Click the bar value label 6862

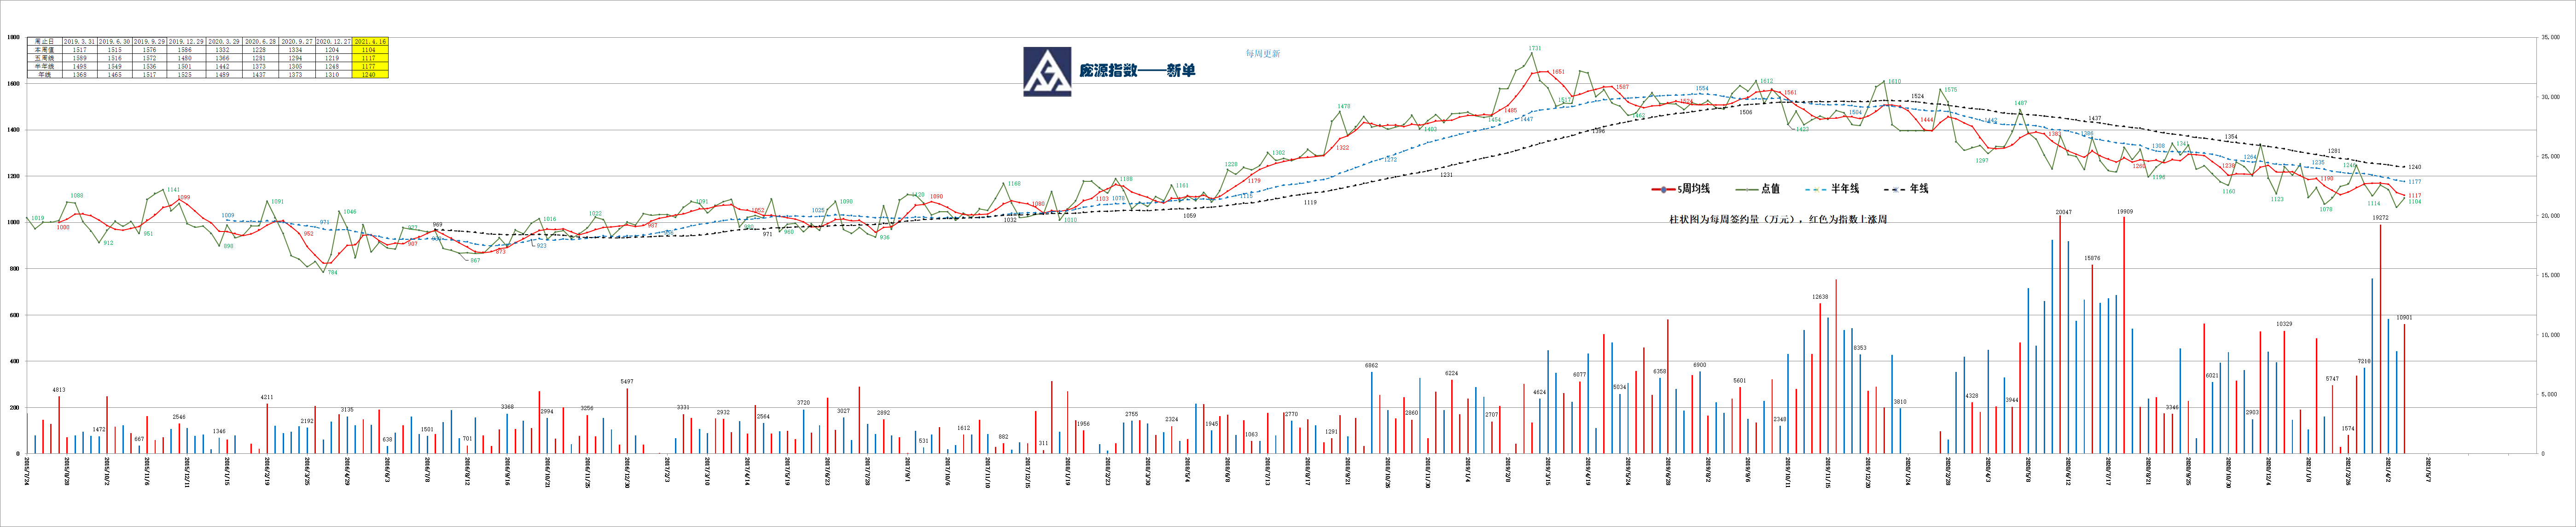1372,365
